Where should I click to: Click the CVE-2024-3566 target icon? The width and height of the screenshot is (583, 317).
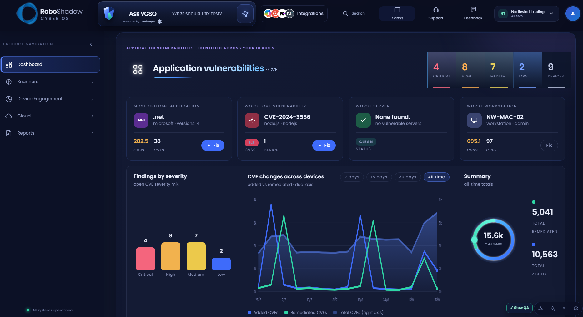pyautogui.click(x=252, y=120)
